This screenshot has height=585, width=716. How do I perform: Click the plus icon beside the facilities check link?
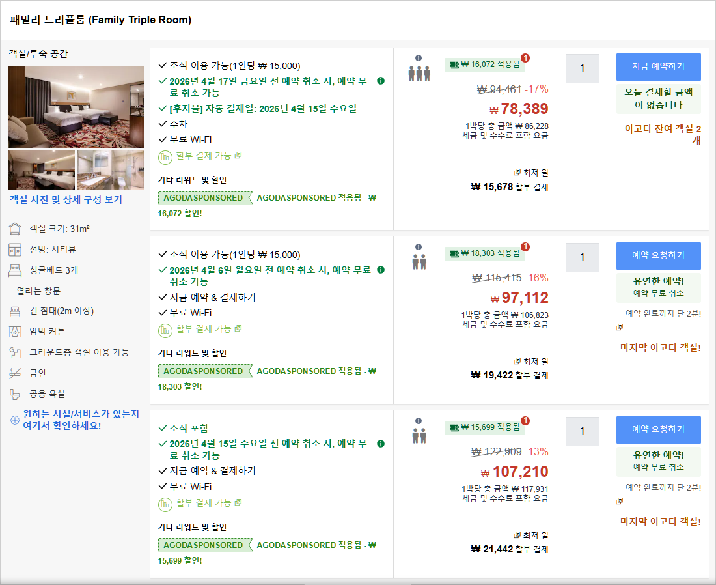pyautogui.click(x=14, y=420)
